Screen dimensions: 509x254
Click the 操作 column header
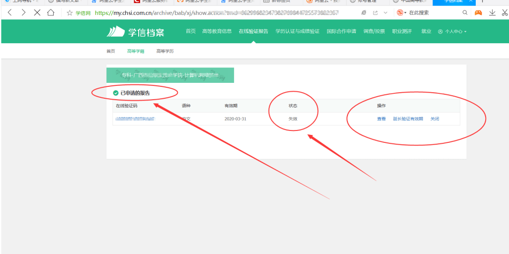381,106
